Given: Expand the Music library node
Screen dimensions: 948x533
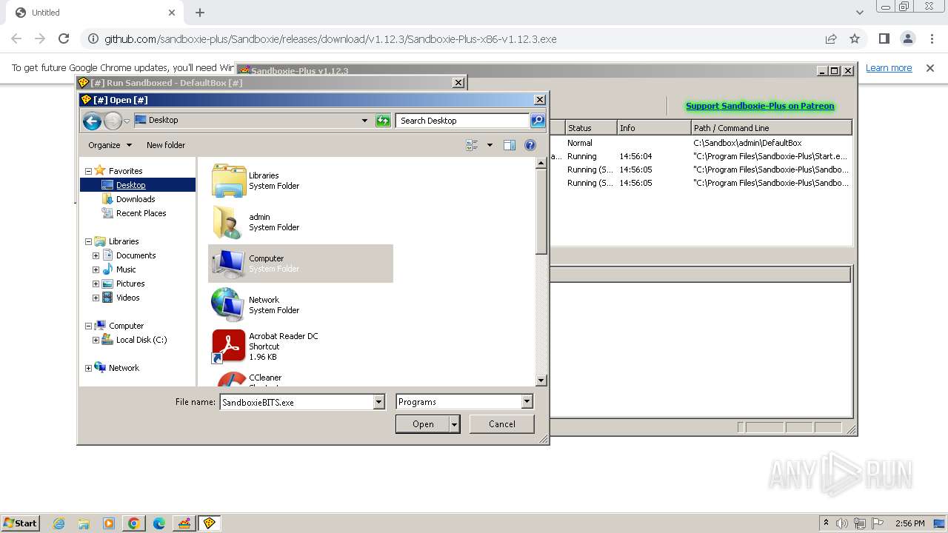Looking at the screenshot, I should tap(96, 269).
